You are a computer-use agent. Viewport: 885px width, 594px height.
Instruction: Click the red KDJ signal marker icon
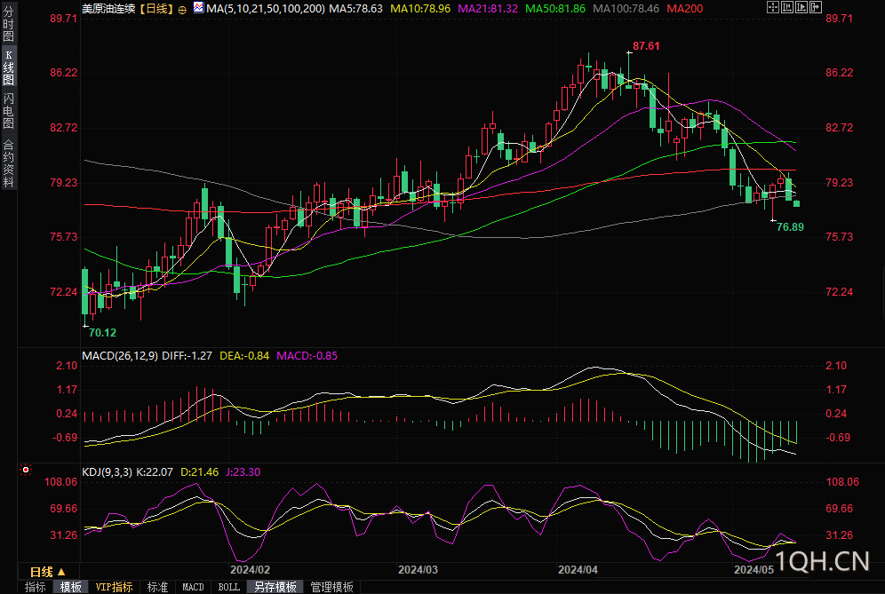coord(26,470)
